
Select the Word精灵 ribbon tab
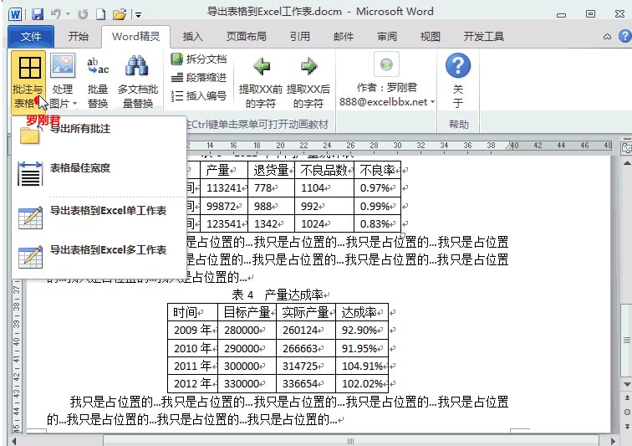(135, 37)
